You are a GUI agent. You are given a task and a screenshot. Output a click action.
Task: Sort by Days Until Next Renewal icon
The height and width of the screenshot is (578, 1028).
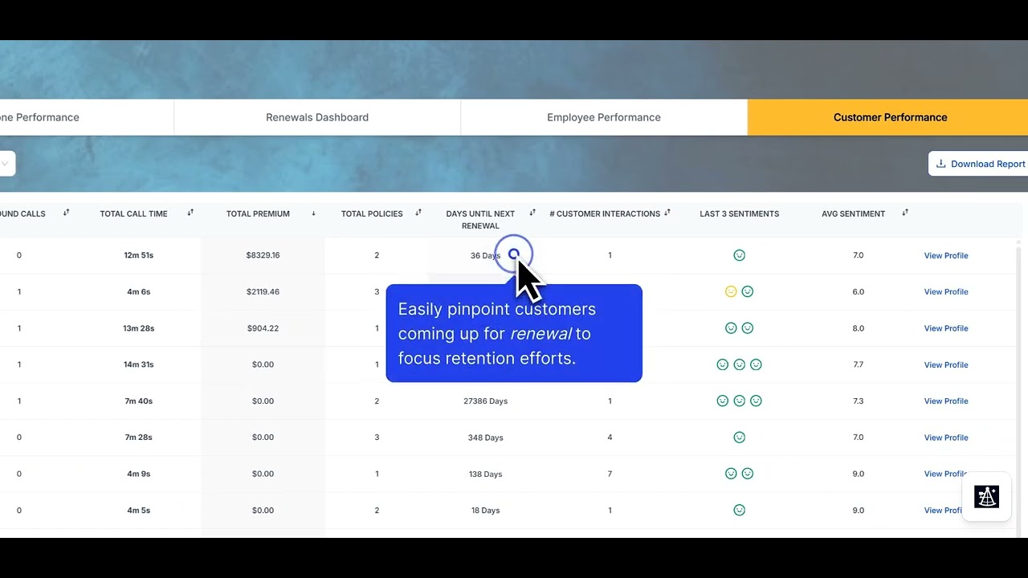click(532, 213)
